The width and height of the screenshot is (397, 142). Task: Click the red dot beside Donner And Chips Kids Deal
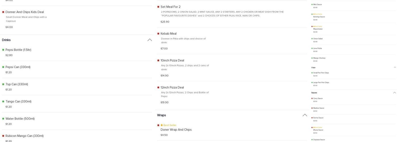tap(3, 12)
